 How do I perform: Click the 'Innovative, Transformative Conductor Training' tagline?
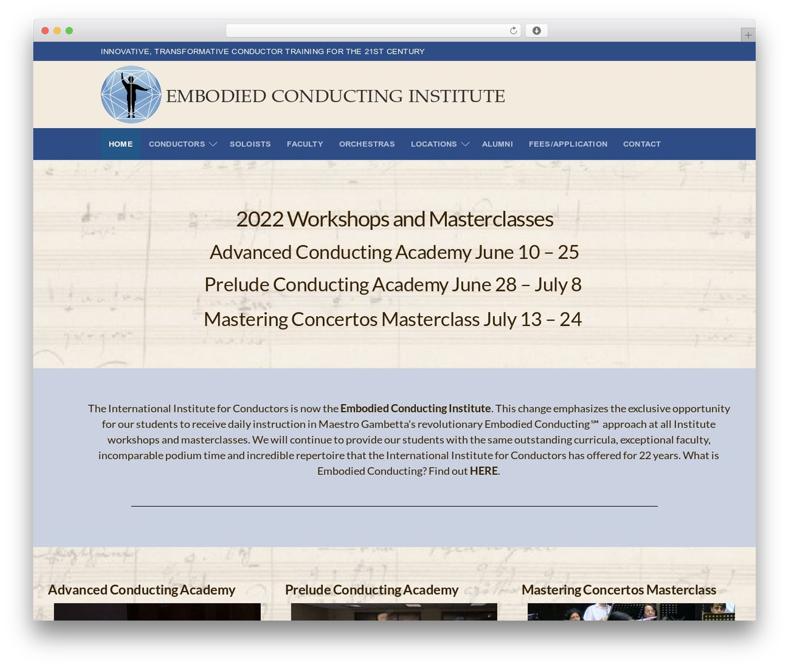point(263,52)
